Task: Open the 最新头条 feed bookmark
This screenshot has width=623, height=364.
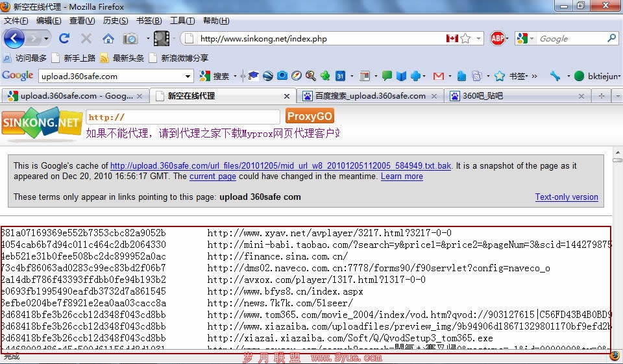Action: pos(122,58)
